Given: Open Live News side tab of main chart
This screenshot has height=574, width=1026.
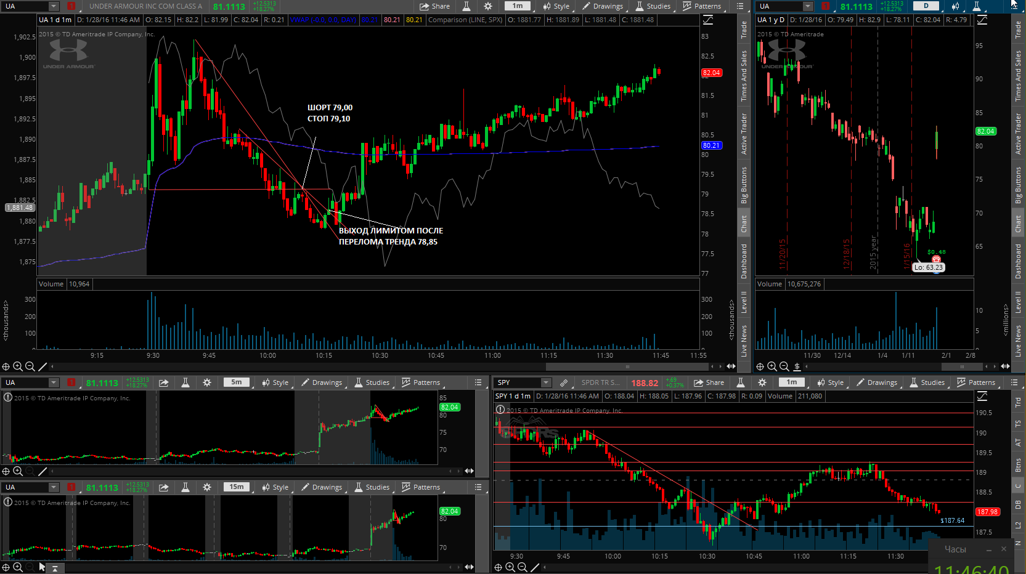Looking at the screenshot, I should 744,341.
